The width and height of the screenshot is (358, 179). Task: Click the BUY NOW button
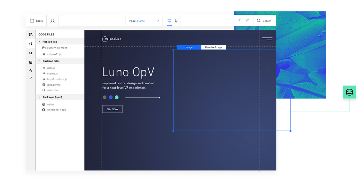coord(112,109)
